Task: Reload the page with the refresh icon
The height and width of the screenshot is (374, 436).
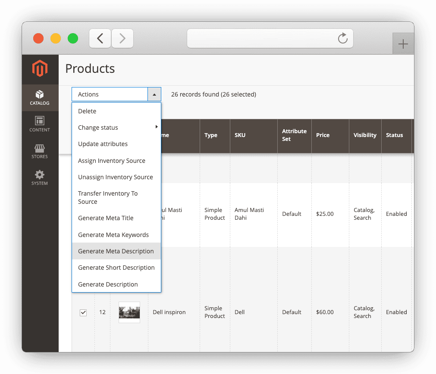Action: pyautogui.click(x=343, y=38)
